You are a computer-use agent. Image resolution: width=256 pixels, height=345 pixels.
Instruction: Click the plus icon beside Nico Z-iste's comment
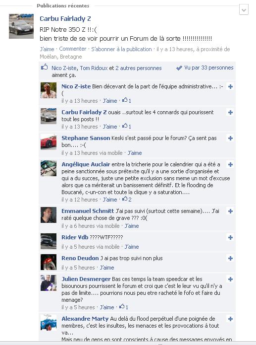coord(230,87)
